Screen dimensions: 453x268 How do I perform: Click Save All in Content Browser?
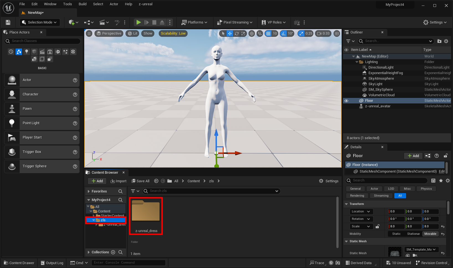pyautogui.click(x=140, y=181)
